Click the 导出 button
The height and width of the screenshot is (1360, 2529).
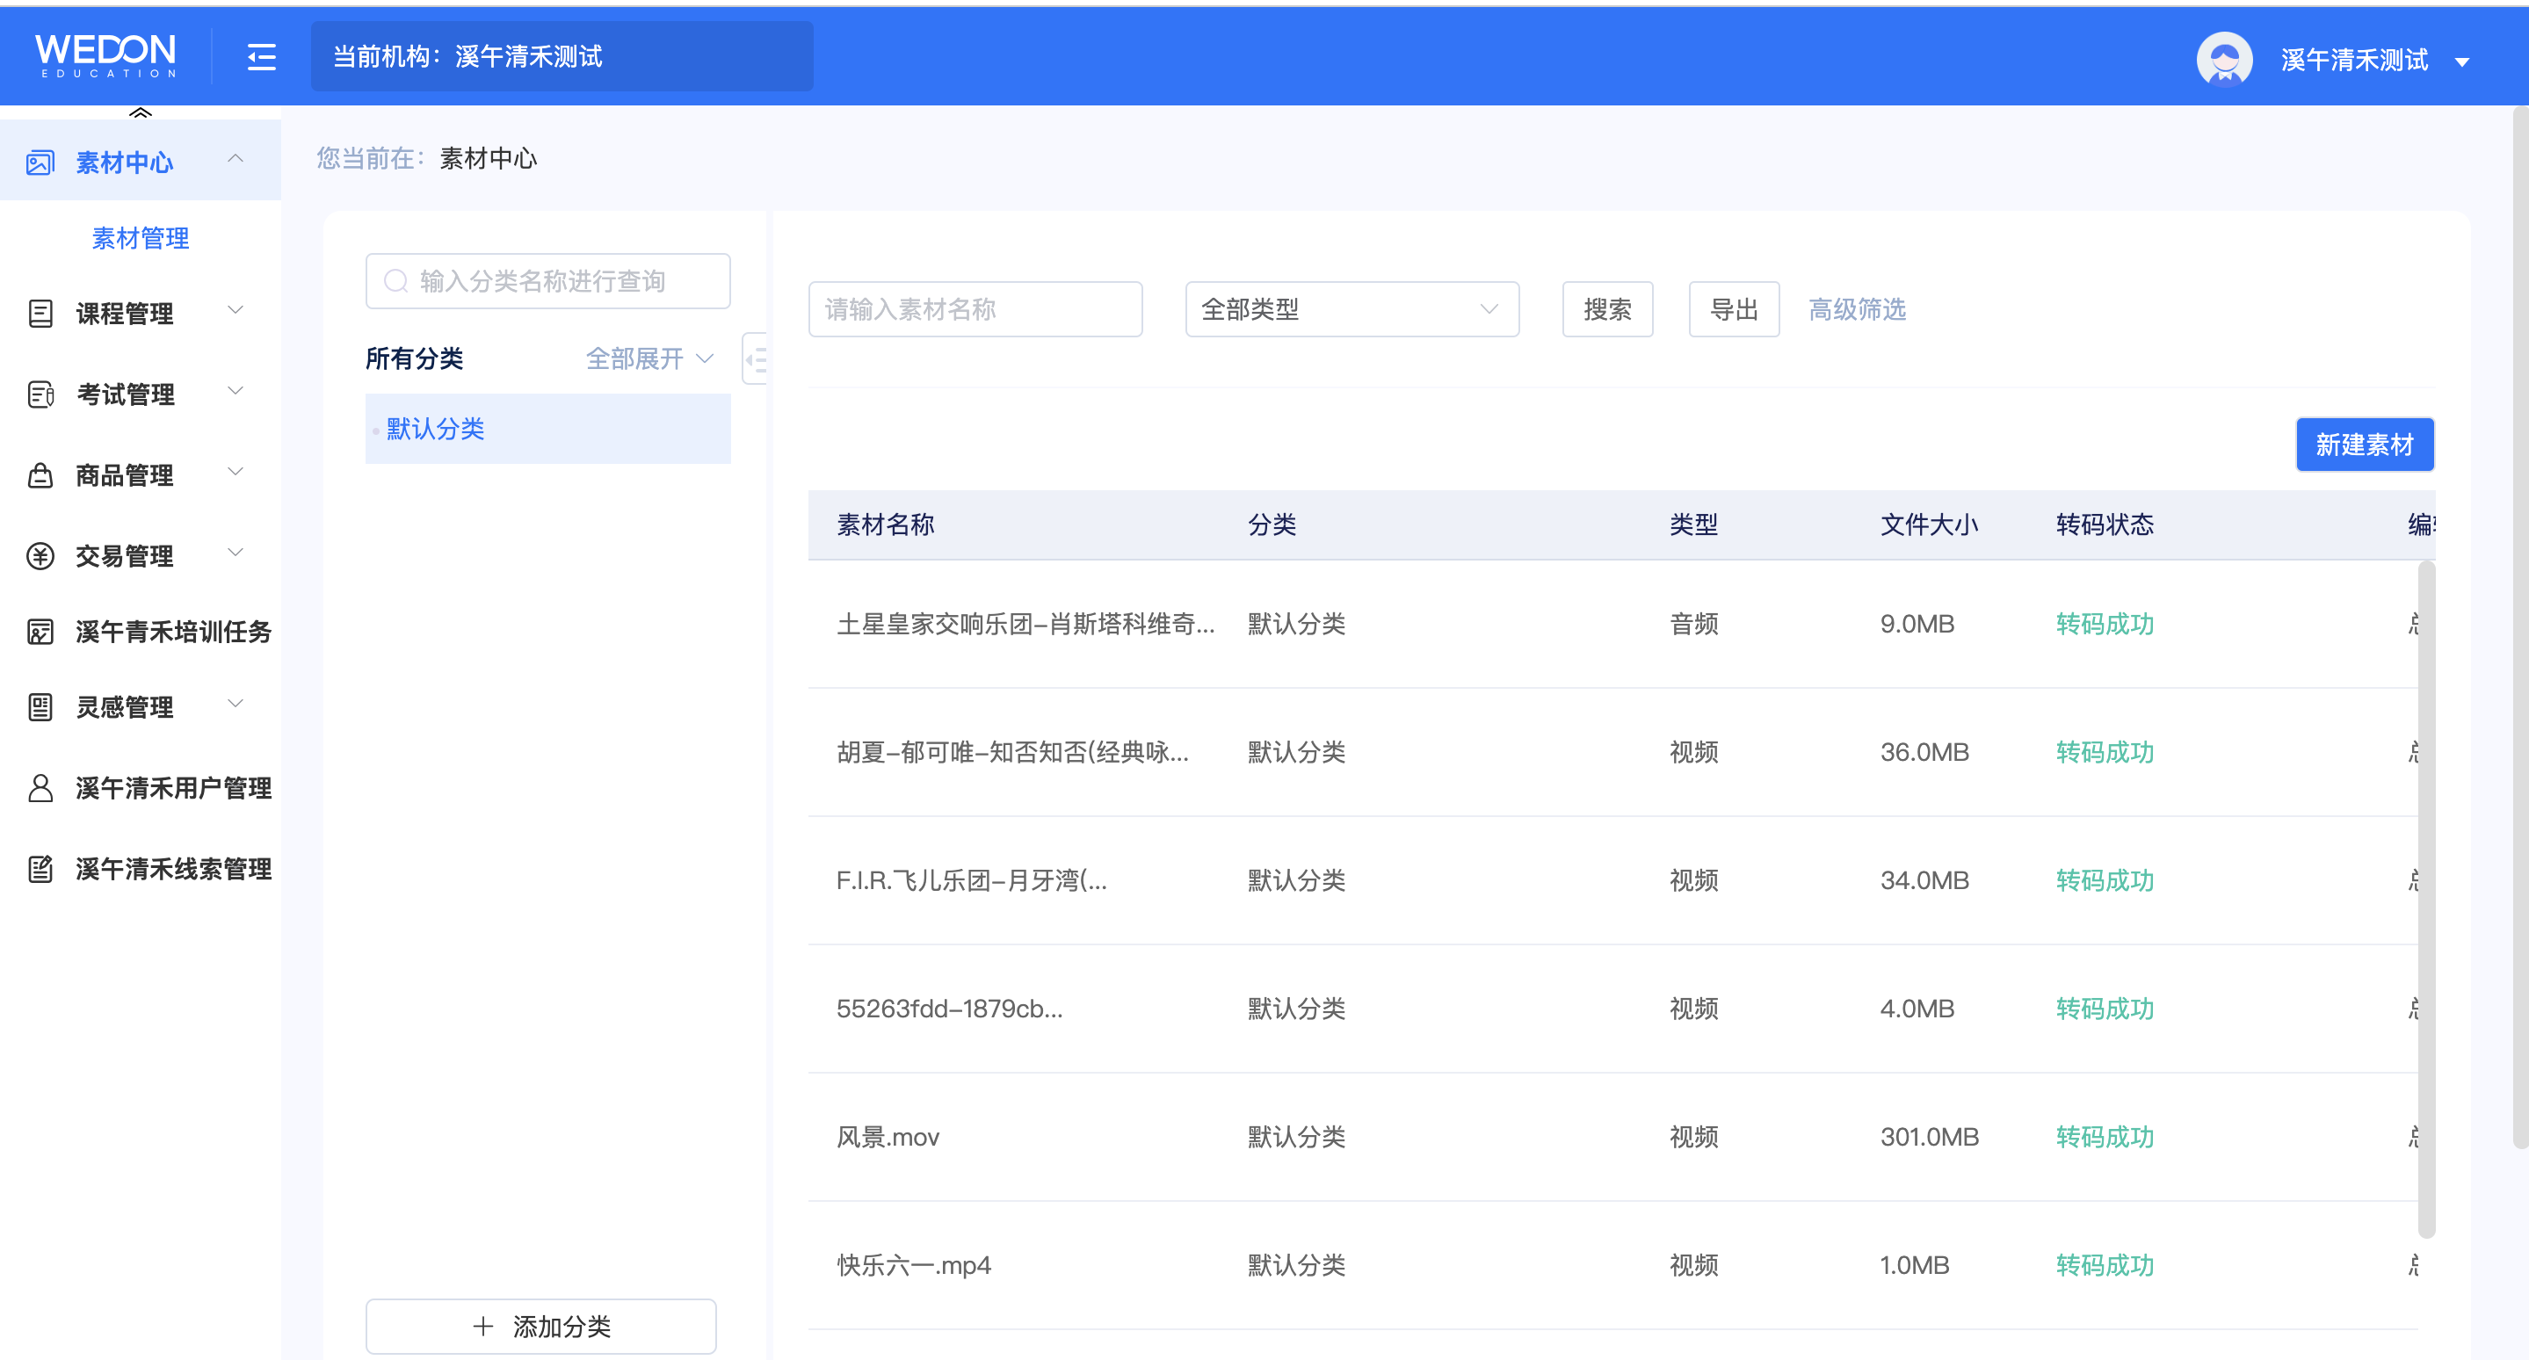(x=1733, y=309)
